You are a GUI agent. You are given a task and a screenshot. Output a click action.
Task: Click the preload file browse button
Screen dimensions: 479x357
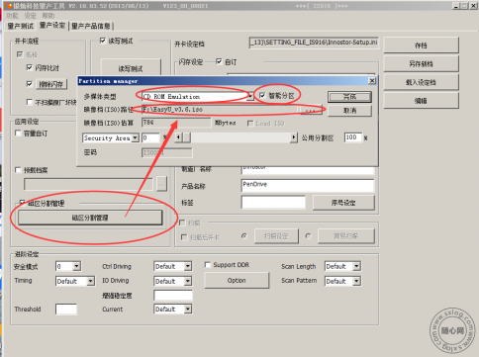[x=161, y=184]
